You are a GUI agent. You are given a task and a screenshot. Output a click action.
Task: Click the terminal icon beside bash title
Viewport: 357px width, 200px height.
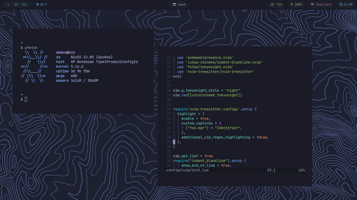point(174,4)
